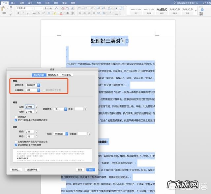Toggle Bold formatting

click(x=18, y=13)
